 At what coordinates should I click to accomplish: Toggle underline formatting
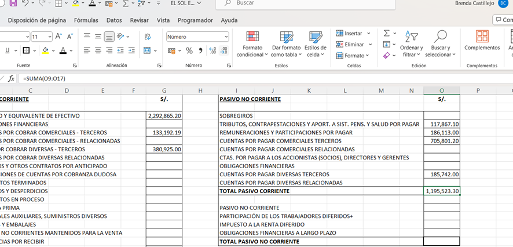[7, 50]
